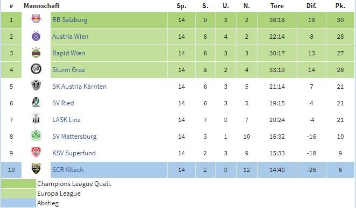
Task: Click the Abstieg blue legend swatch
Action: coord(18,203)
